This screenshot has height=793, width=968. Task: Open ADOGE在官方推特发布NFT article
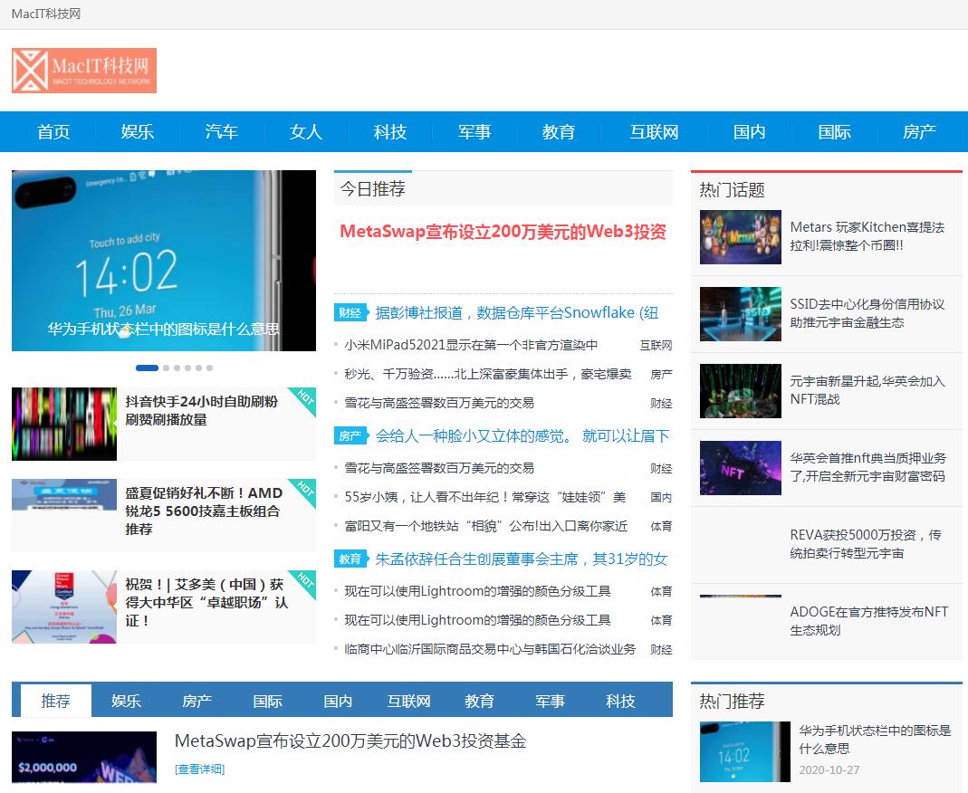[869, 621]
